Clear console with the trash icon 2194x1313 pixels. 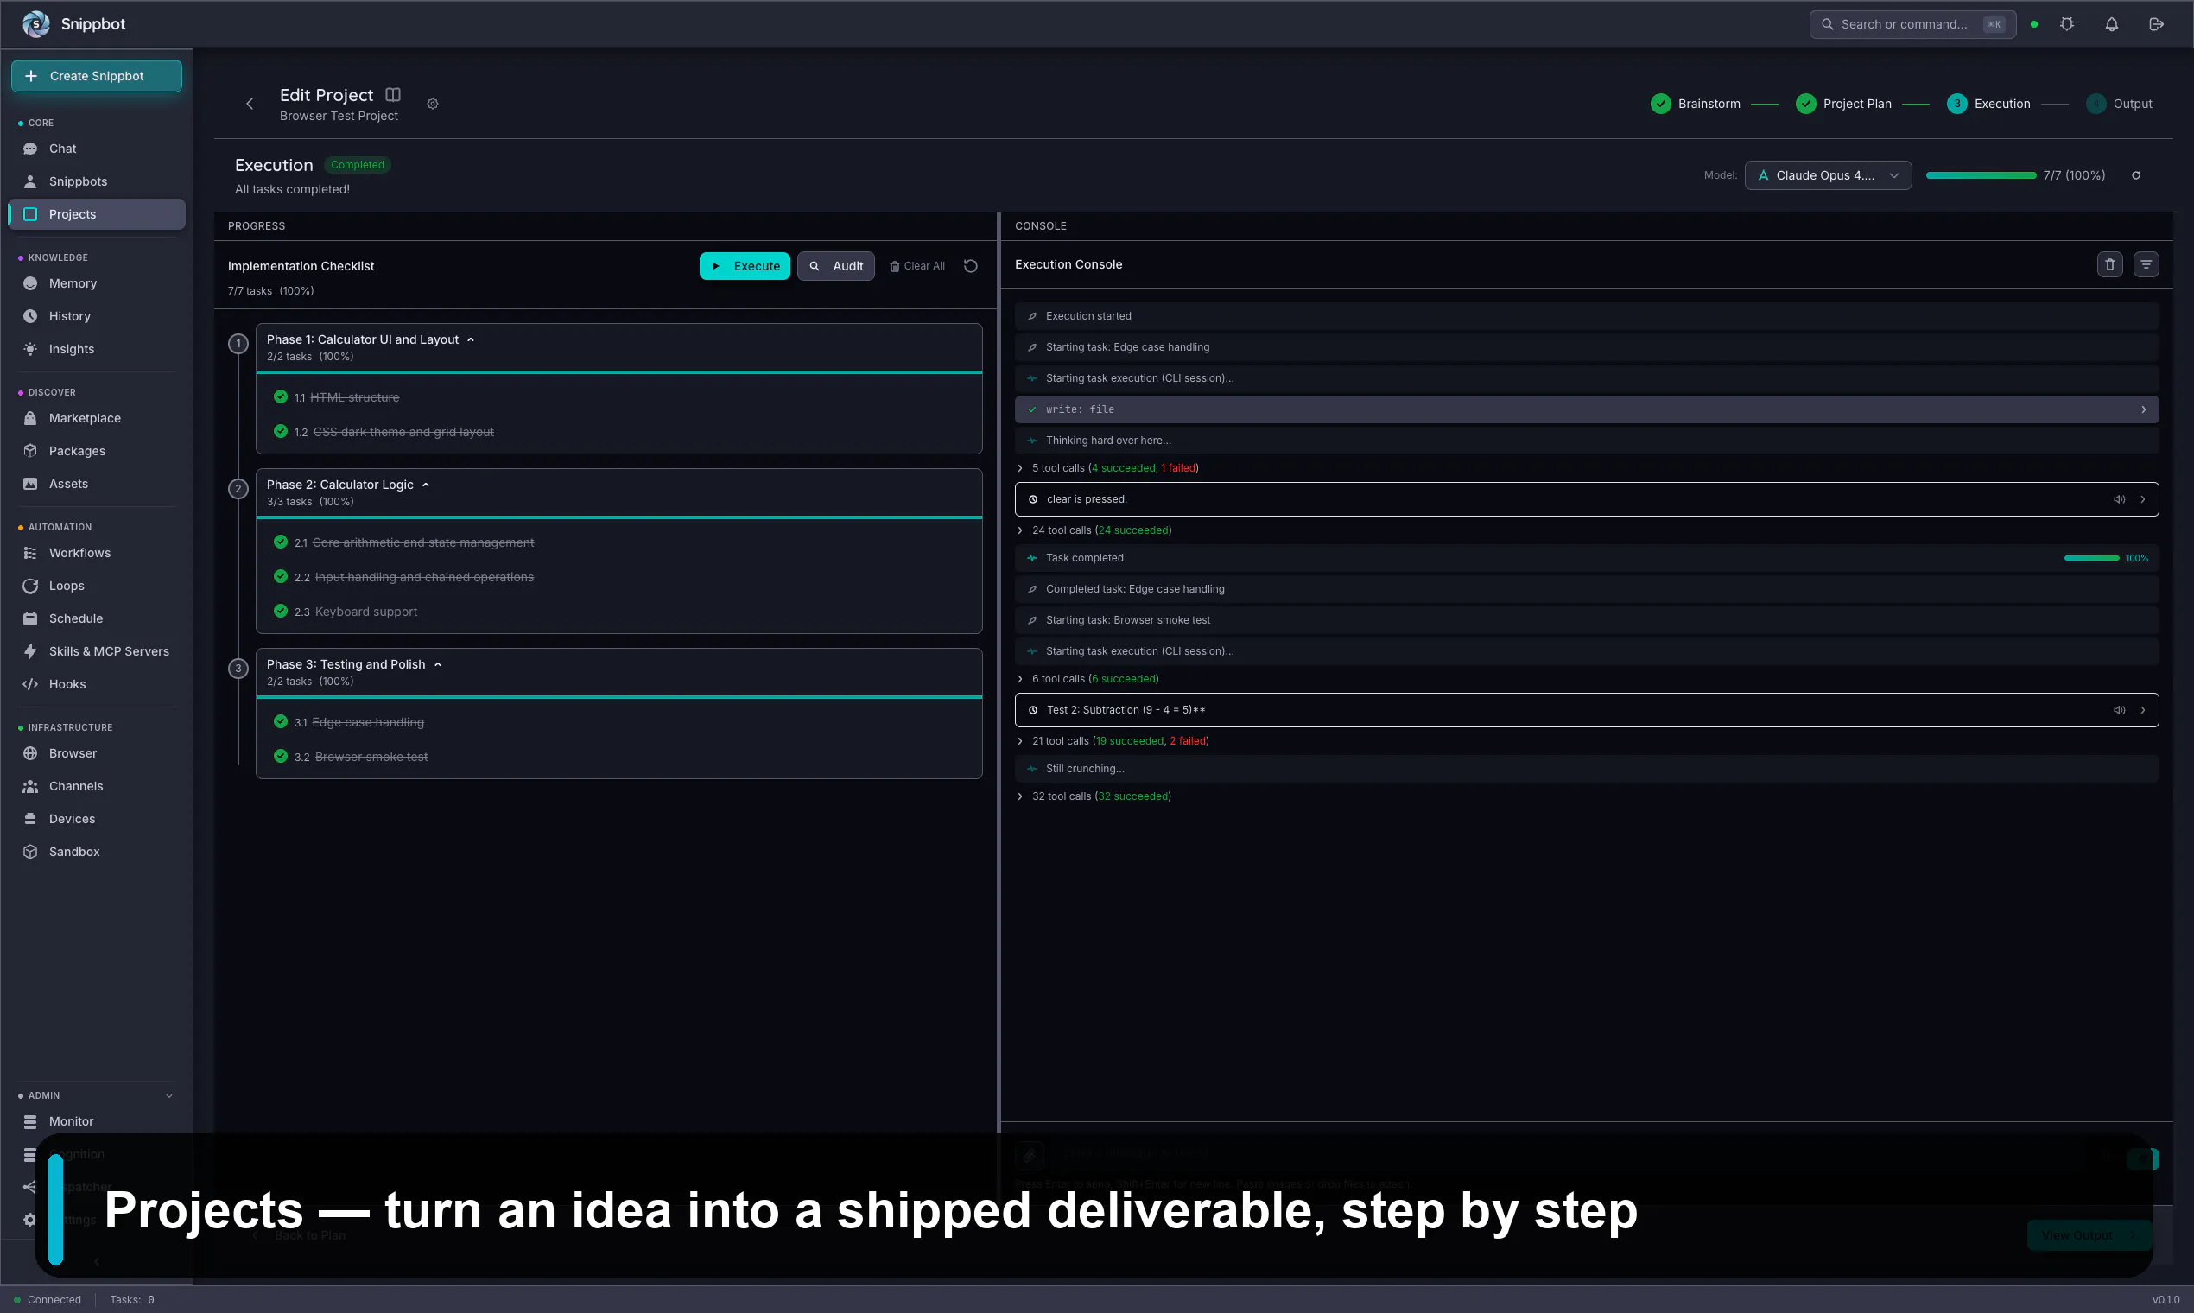click(x=2109, y=264)
